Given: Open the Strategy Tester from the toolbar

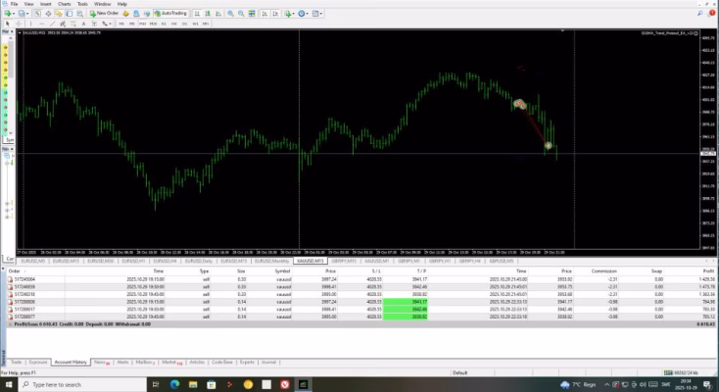Looking at the screenshot, I should [79, 14].
